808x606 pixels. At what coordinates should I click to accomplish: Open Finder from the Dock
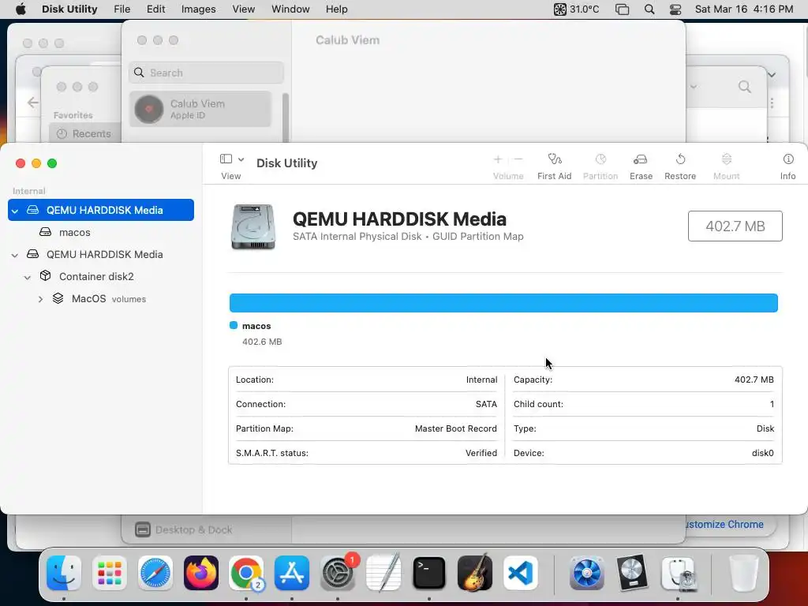[x=64, y=573]
